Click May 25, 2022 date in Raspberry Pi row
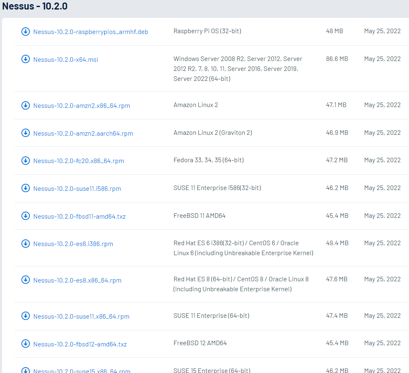The width and height of the screenshot is (409, 373). (x=382, y=31)
